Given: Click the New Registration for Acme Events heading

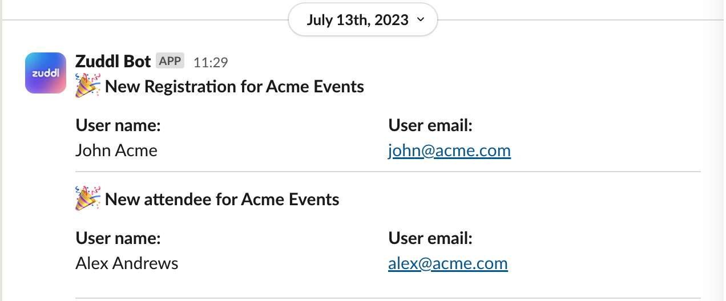Looking at the screenshot, I should click(x=235, y=87).
